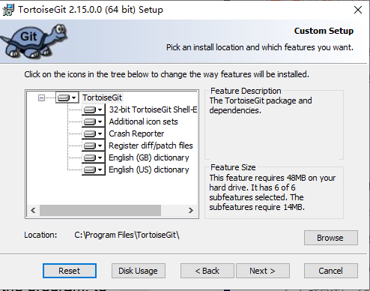The width and height of the screenshot is (370, 291).
Task: Open the dropdown arrow beside Crash Reporter
Action: (x=100, y=133)
